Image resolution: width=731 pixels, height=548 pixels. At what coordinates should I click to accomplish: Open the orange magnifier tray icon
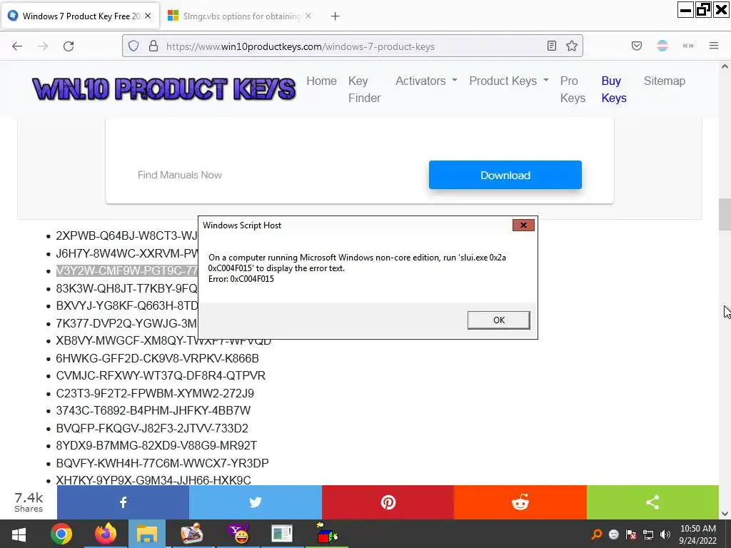pos(596,534)
